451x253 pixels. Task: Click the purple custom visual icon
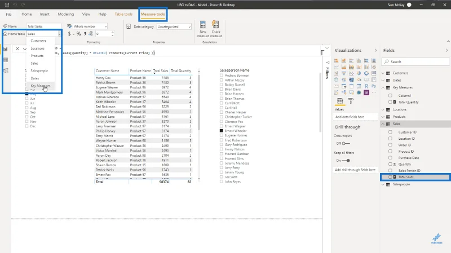tap(366, 92)
